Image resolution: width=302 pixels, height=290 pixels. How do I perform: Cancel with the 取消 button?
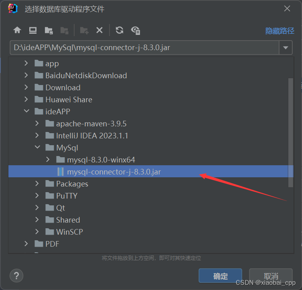[x=271, y=276]
